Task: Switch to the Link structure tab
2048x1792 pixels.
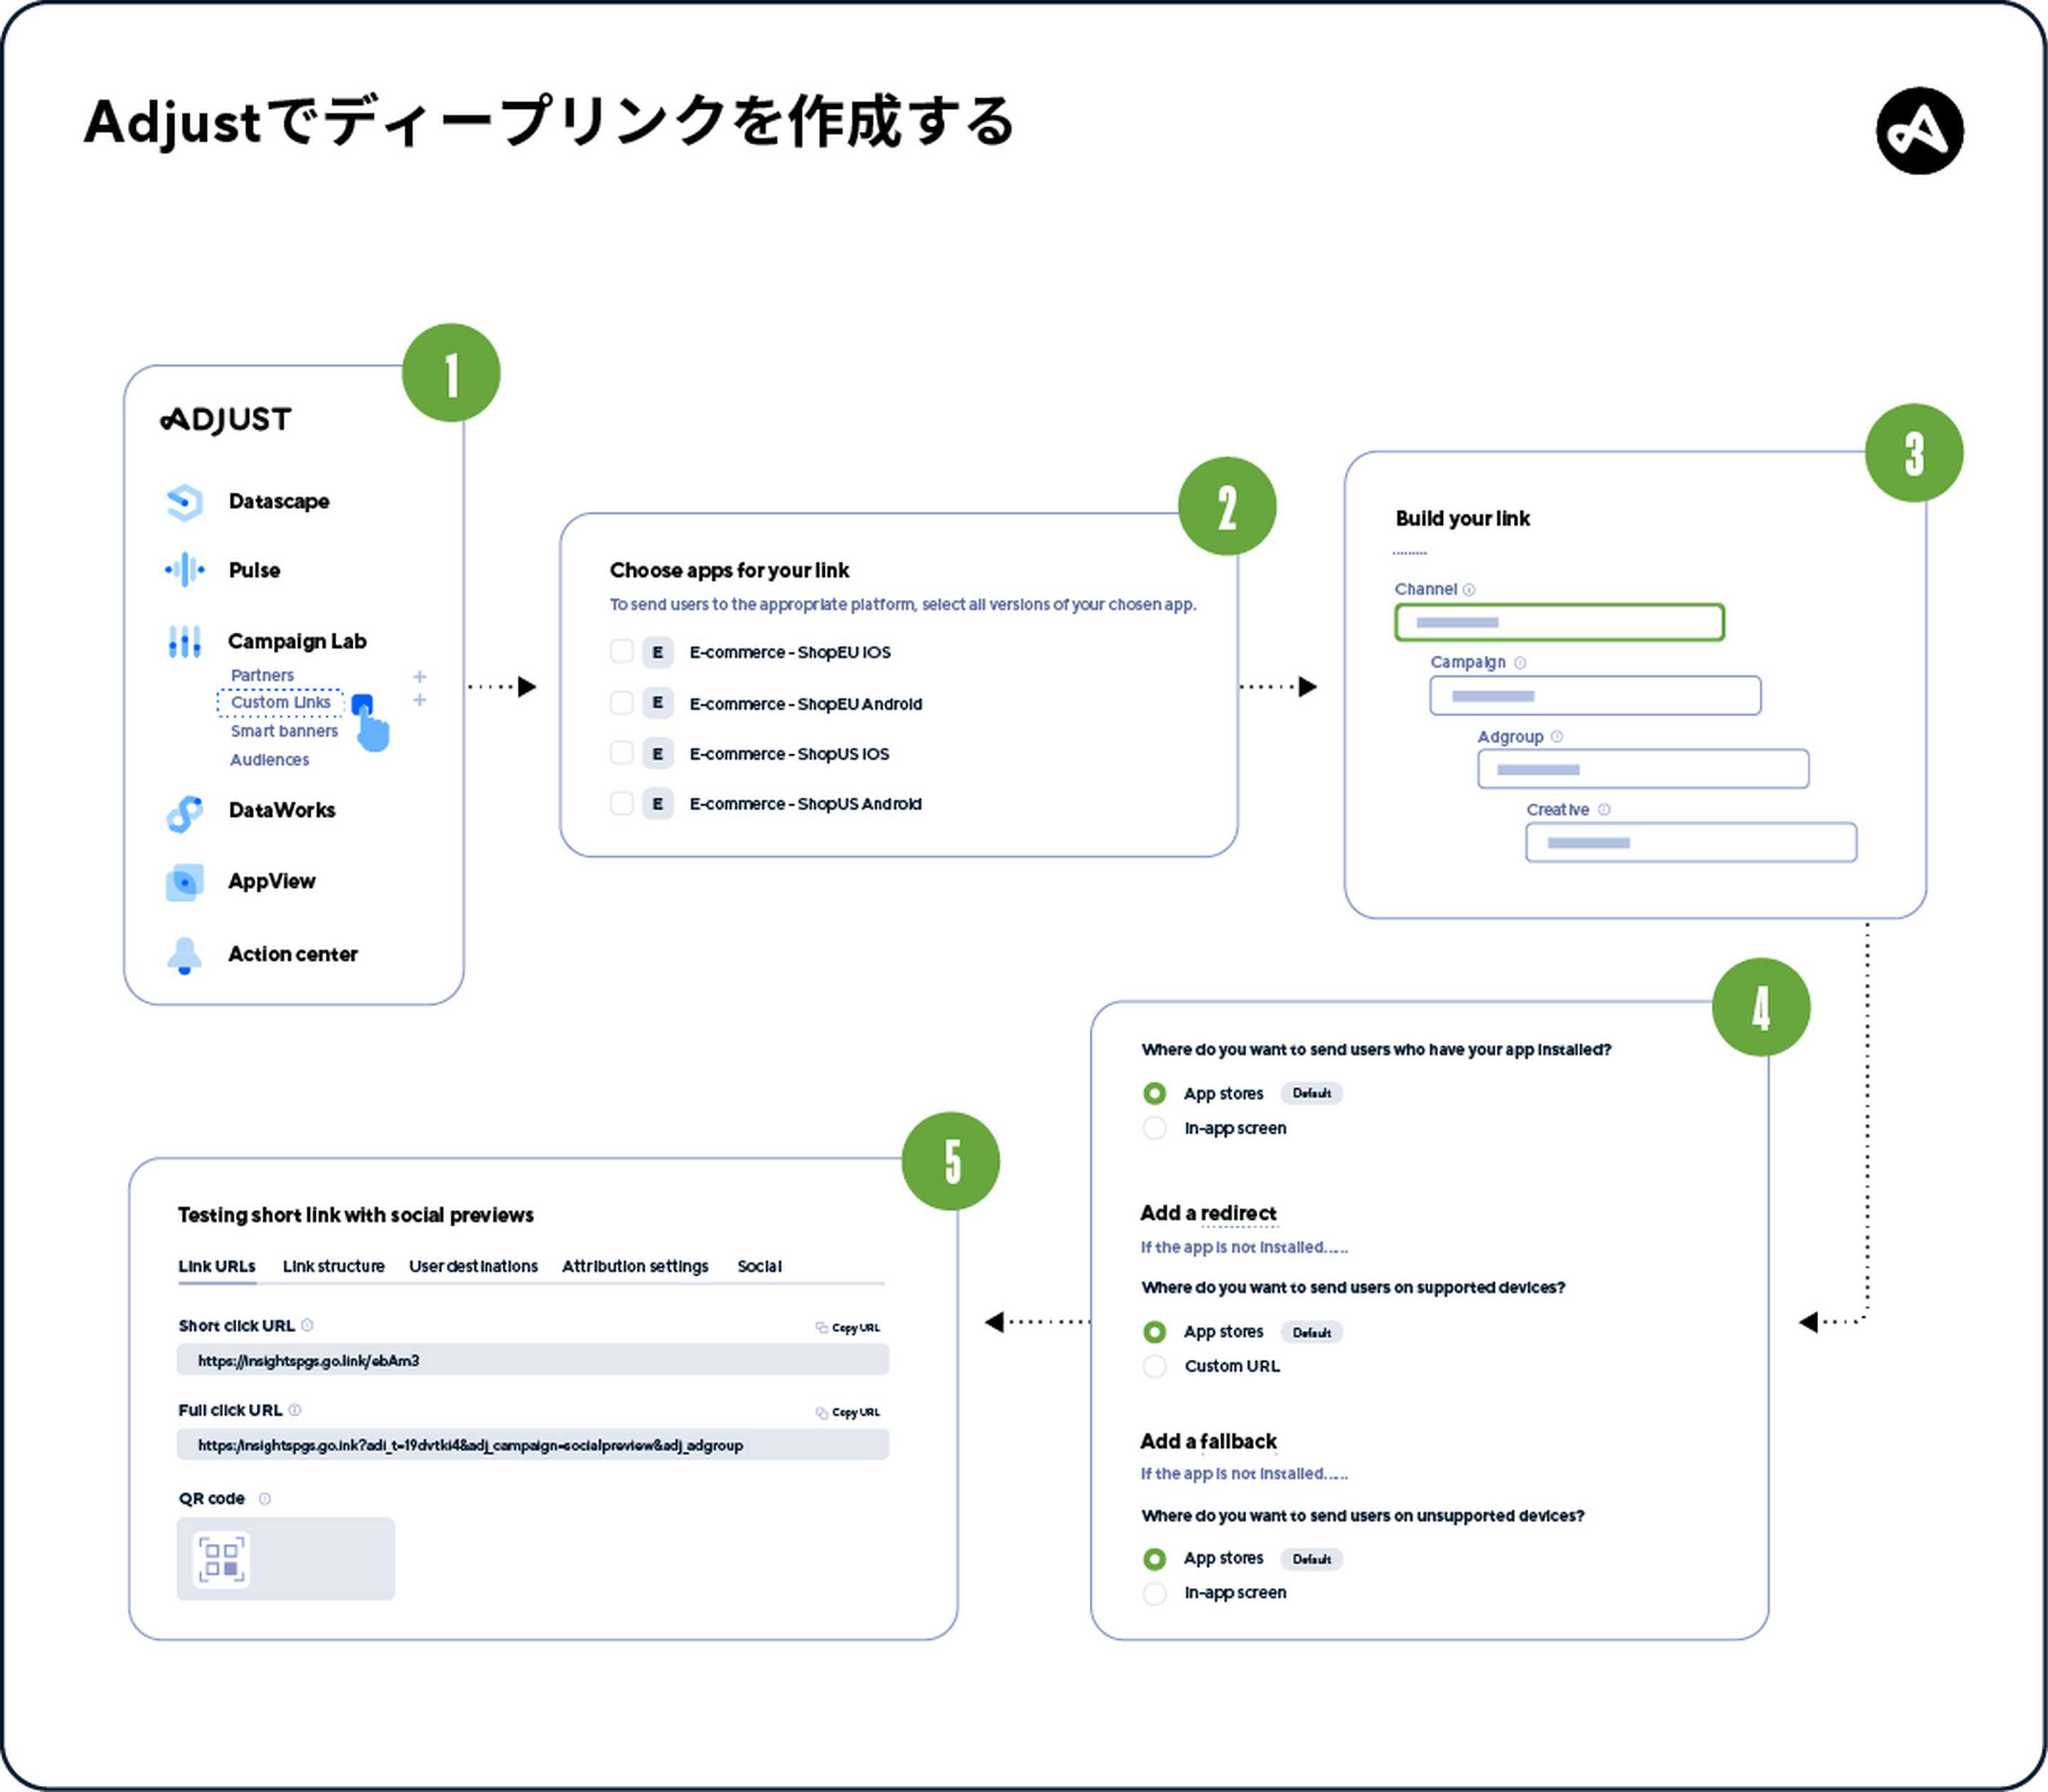Action: (x=334, y=1266)
